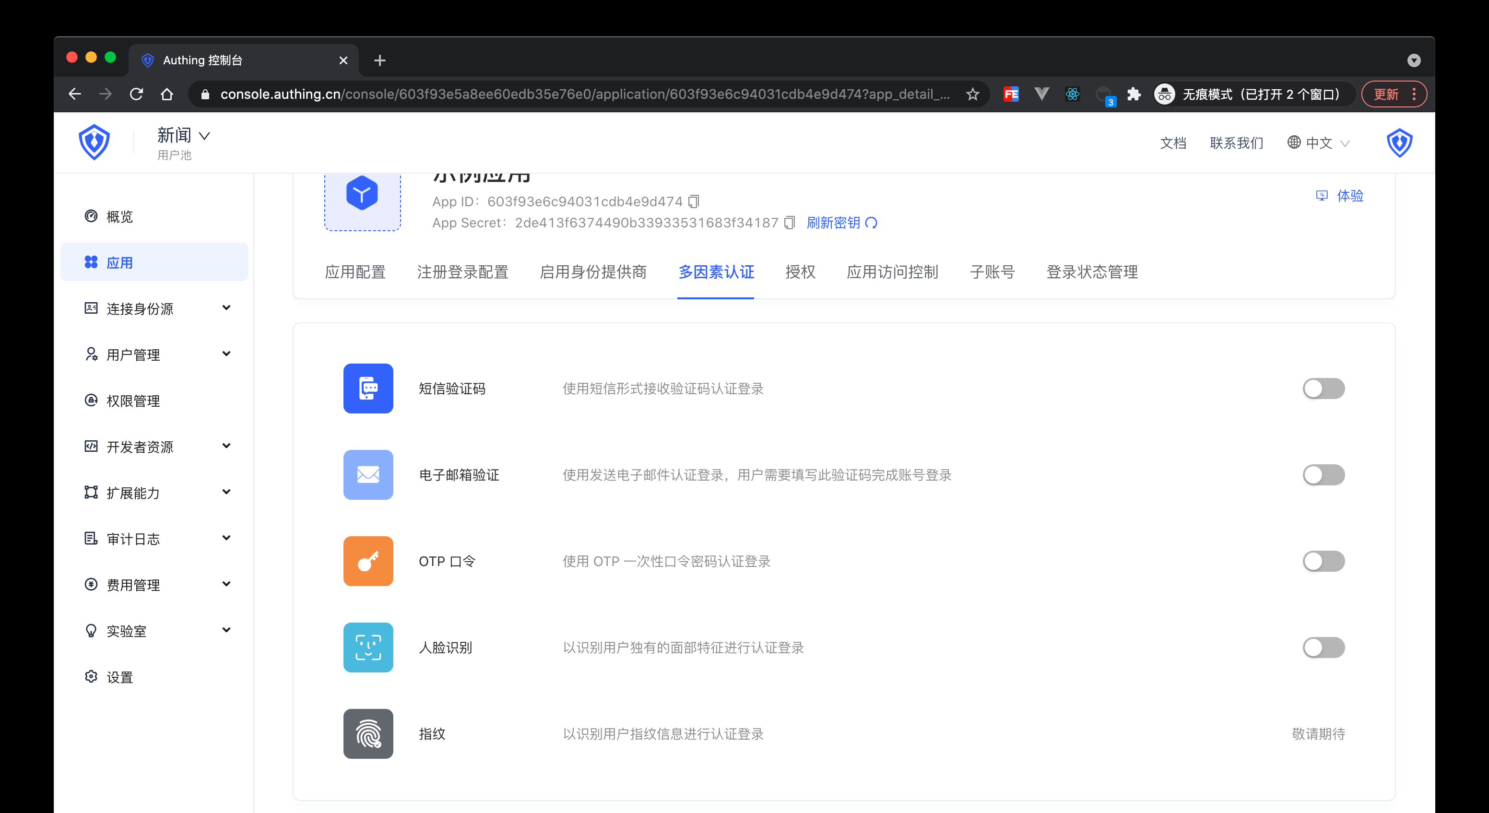
Task: Reload the page in browser toolbar
Action: click(136, 94)
